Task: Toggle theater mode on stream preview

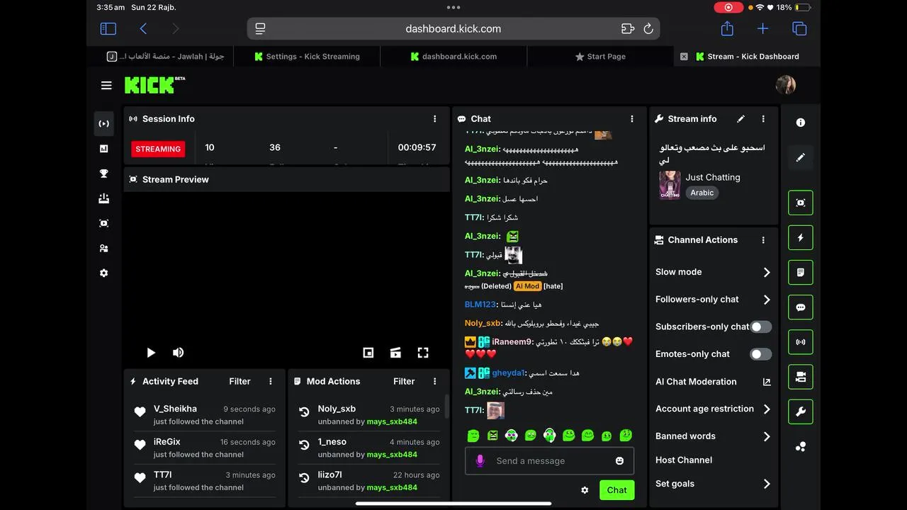Action: (x=395, y=353)
